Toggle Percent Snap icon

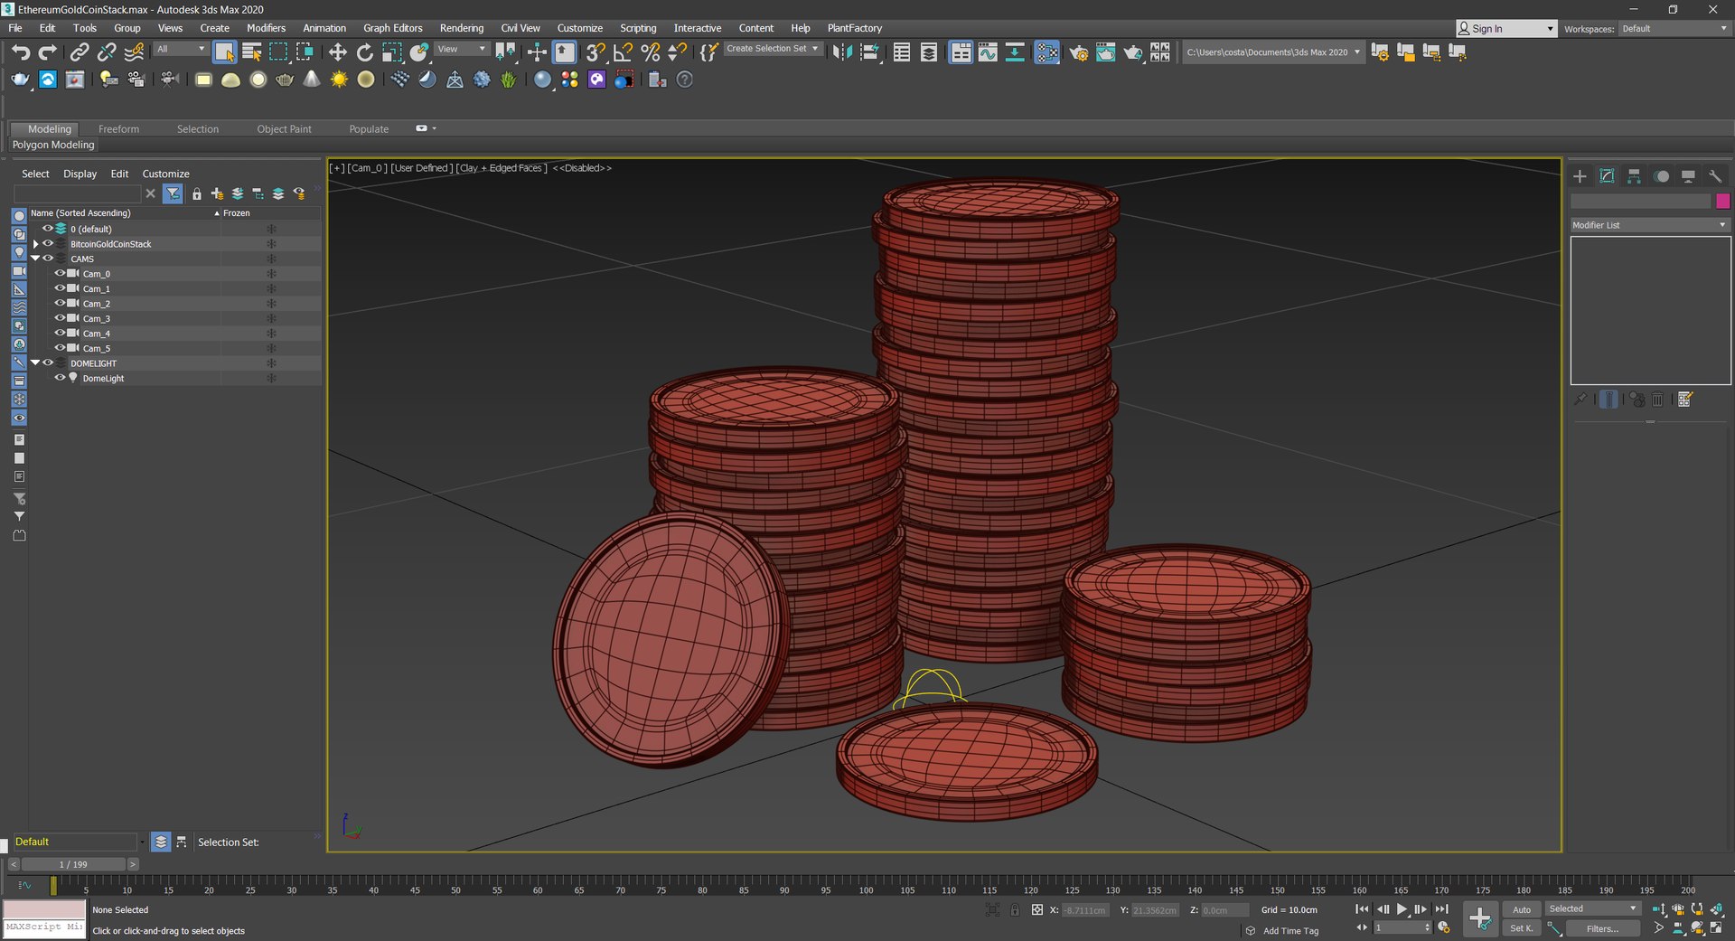point(650,52)
